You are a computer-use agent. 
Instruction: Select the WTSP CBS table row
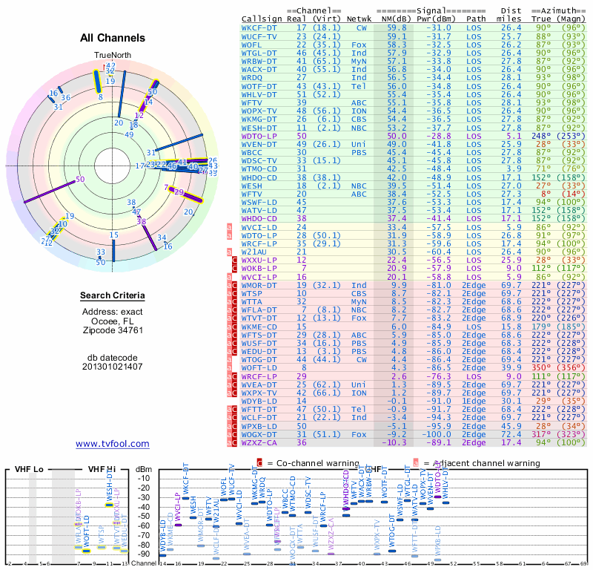pyautogui.click(x=413, y=293)
